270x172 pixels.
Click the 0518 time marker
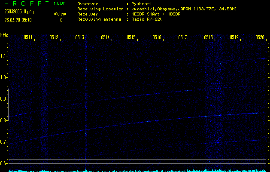click(x=209, y=37)
